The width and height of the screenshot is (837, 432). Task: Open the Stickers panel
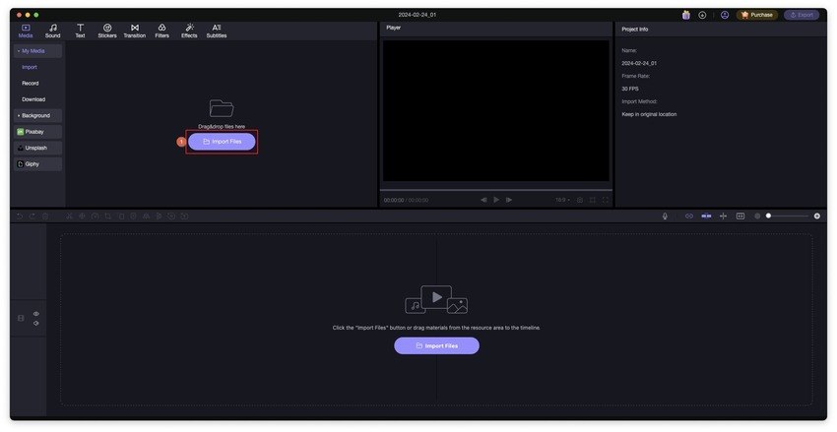pos(107,31)
